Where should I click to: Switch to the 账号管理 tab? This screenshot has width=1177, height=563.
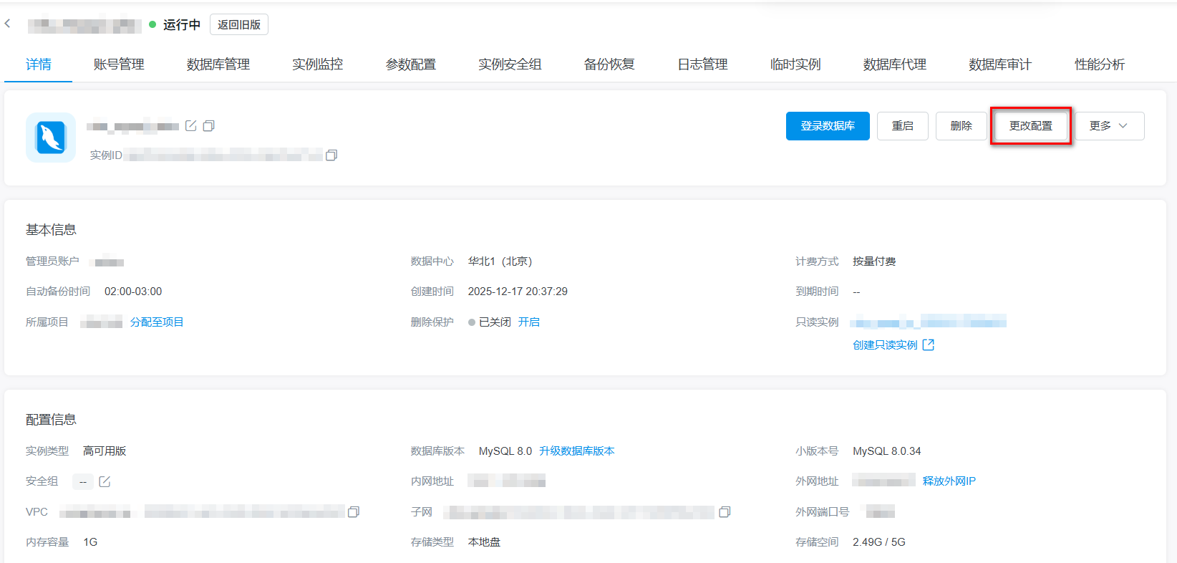point(119,64)
